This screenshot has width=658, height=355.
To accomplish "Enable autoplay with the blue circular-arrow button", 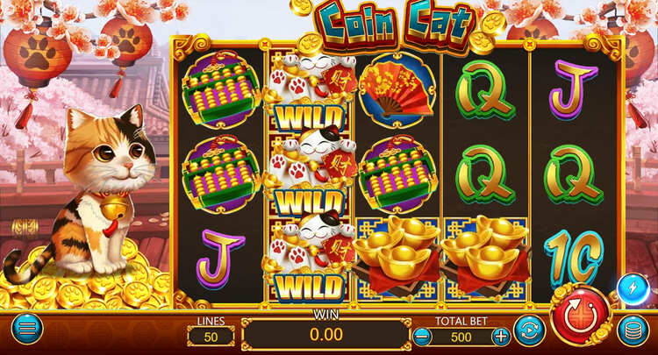I will click(529, 330).
